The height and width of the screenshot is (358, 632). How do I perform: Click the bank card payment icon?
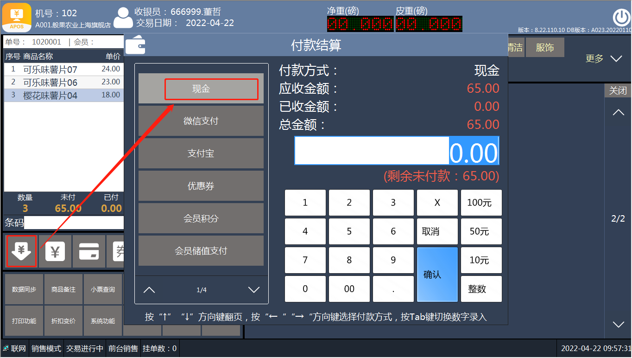click(88, 251)
